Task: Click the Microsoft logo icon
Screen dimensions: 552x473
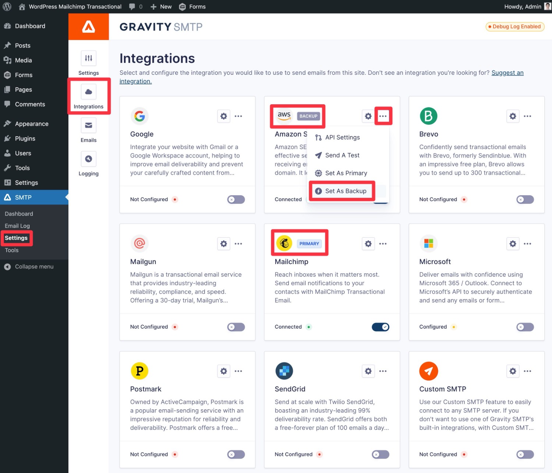Action: pyautogui.click(x=429, y=243)
